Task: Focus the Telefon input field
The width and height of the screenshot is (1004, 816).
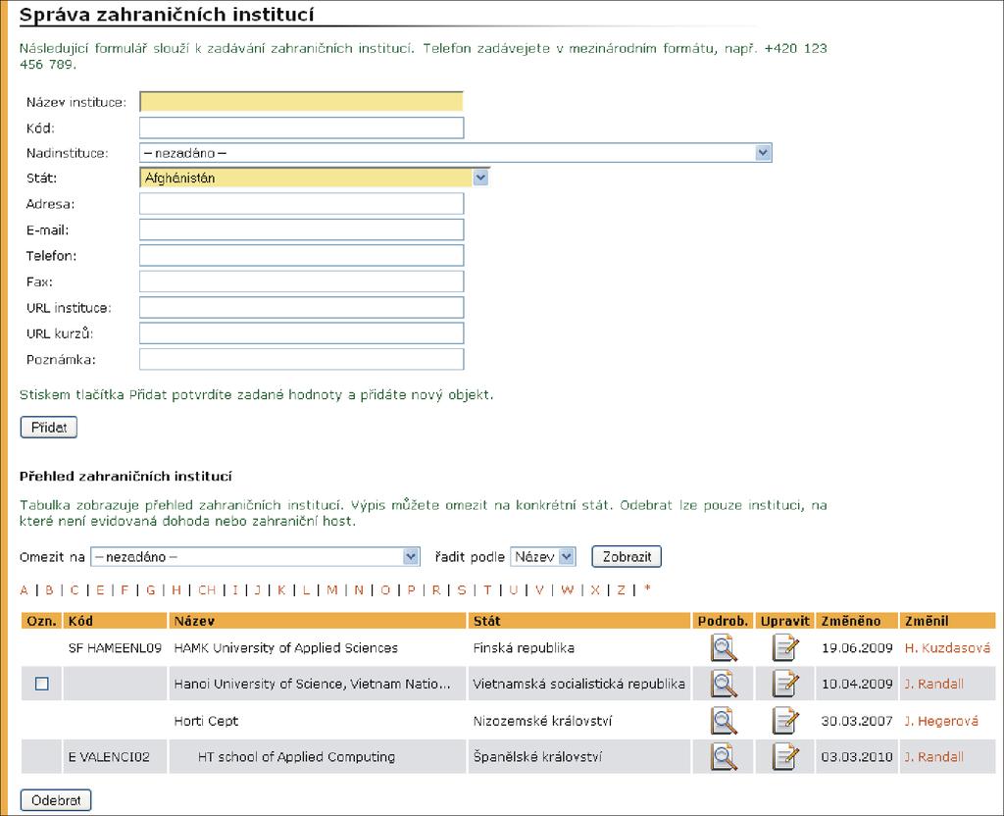Action: (302, 256)
